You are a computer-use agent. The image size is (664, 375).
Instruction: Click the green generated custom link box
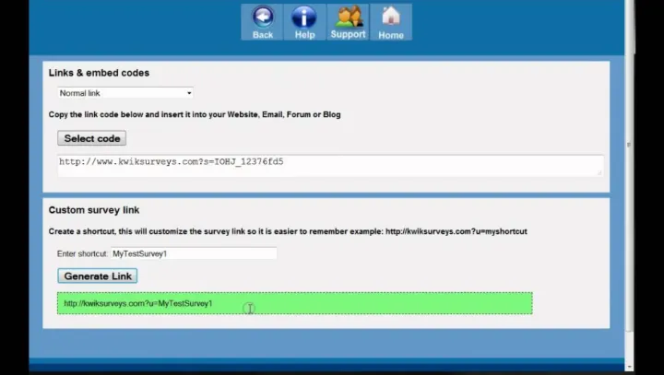[294, 303]
